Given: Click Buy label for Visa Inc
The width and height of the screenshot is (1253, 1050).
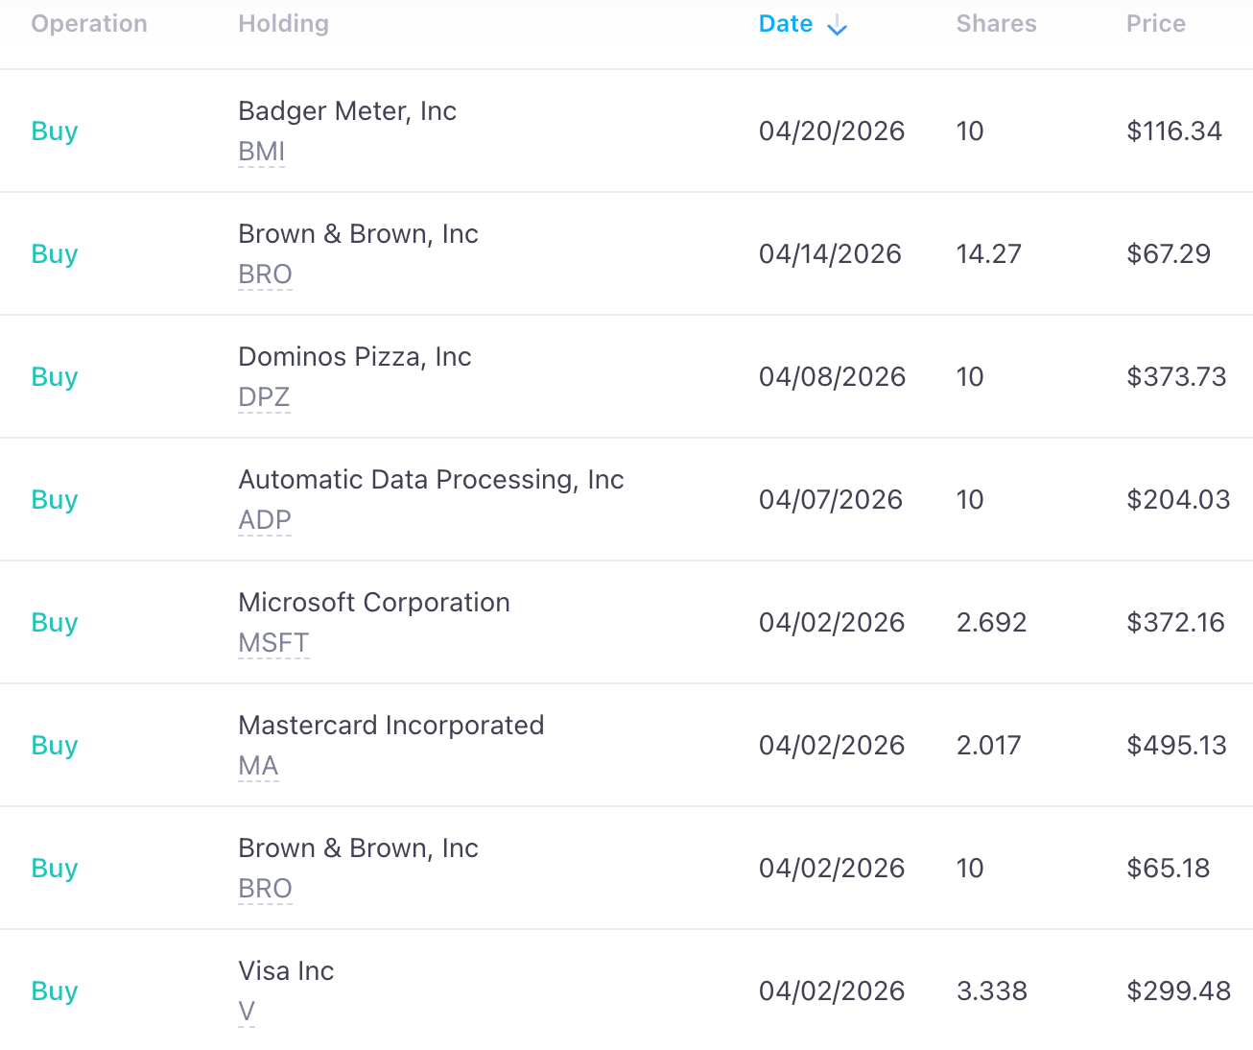Looking at the screenshot, I should pos(55,991).
